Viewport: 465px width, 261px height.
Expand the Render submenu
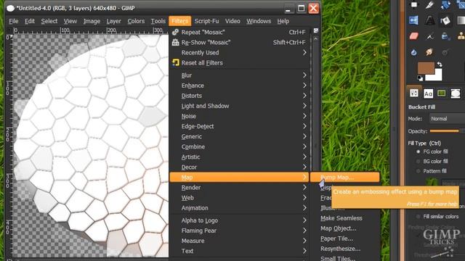[240, 188]
